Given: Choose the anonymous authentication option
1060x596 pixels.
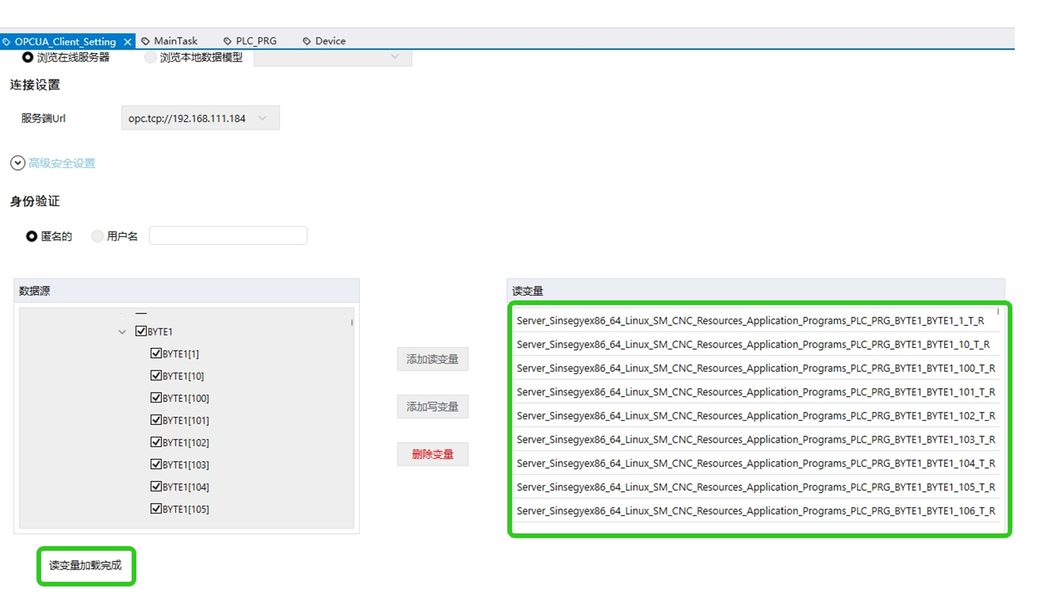Looking at the screenshot, I should (x=32, y=236).
